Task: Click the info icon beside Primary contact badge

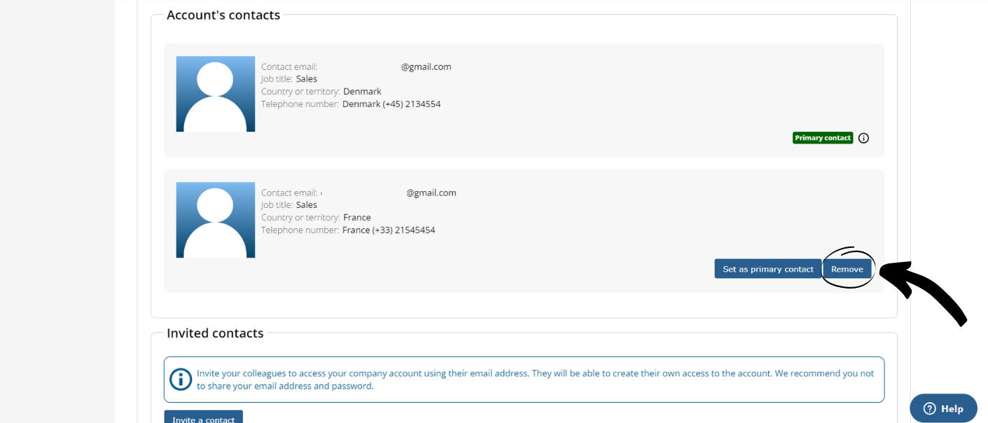Action: pyautogui.click(x=863, y=138)
